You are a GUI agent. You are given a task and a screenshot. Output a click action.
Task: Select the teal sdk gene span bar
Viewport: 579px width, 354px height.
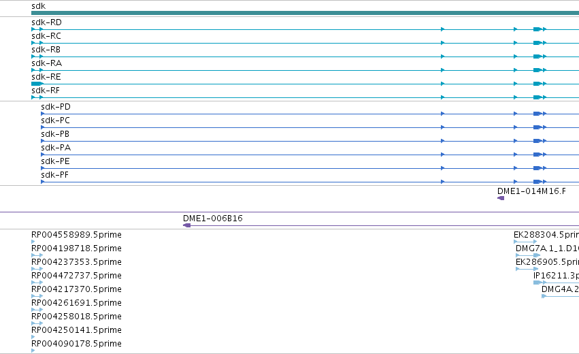(x=305, y=13)
